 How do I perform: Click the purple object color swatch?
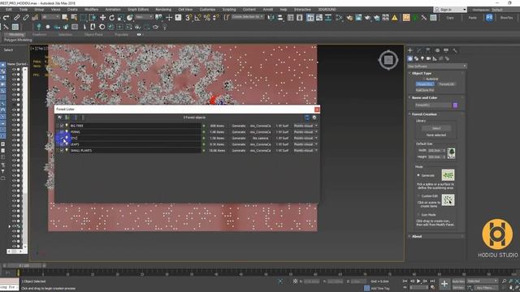455,105
